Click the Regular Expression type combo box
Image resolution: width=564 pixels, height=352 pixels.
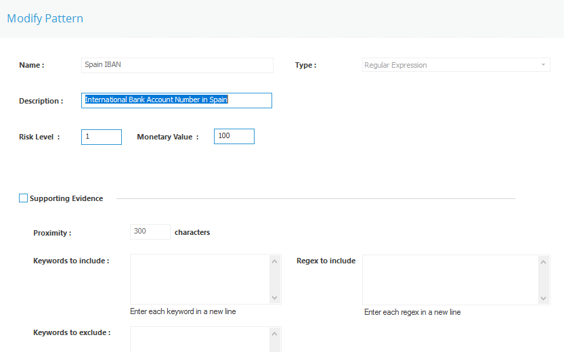click(x=456, y=65)
